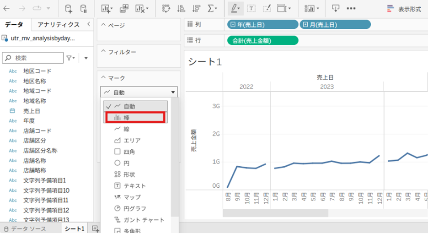
Task: Open the data pane view options arrow
Action: [86, 58]
